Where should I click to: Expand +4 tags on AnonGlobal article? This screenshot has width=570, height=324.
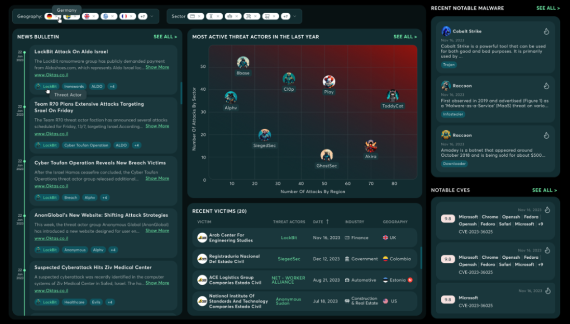[x=113, y=250]
